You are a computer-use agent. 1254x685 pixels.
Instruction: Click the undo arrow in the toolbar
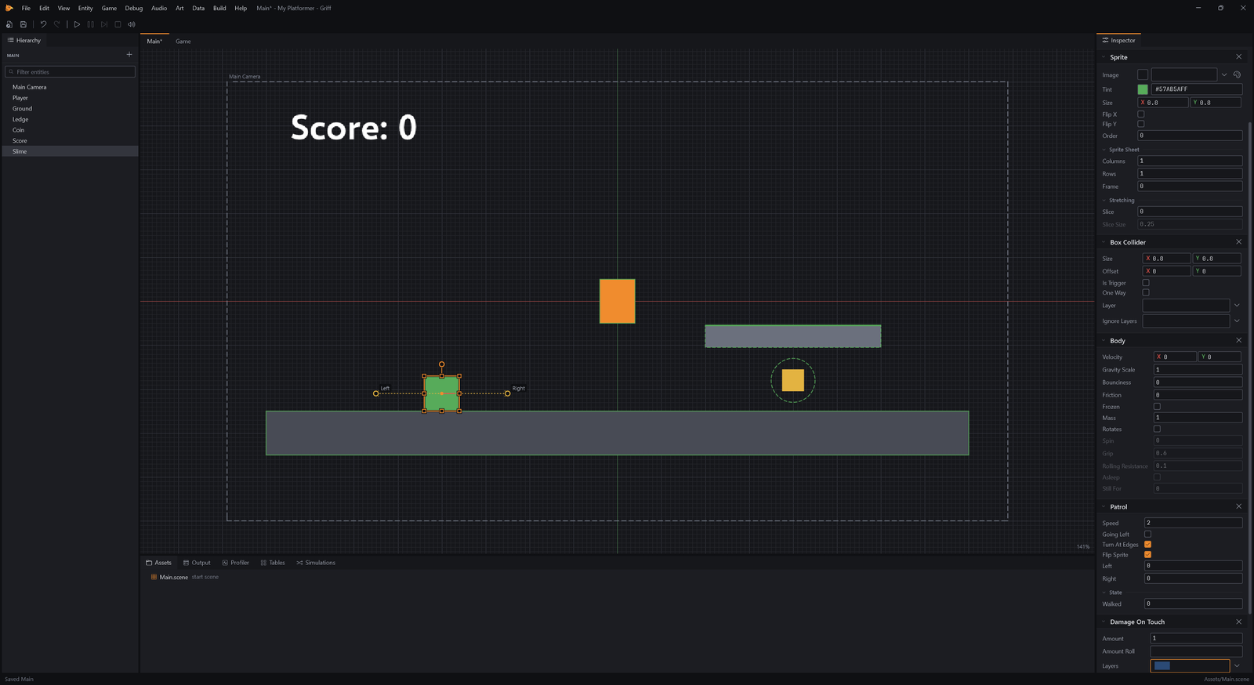point(43,24)
